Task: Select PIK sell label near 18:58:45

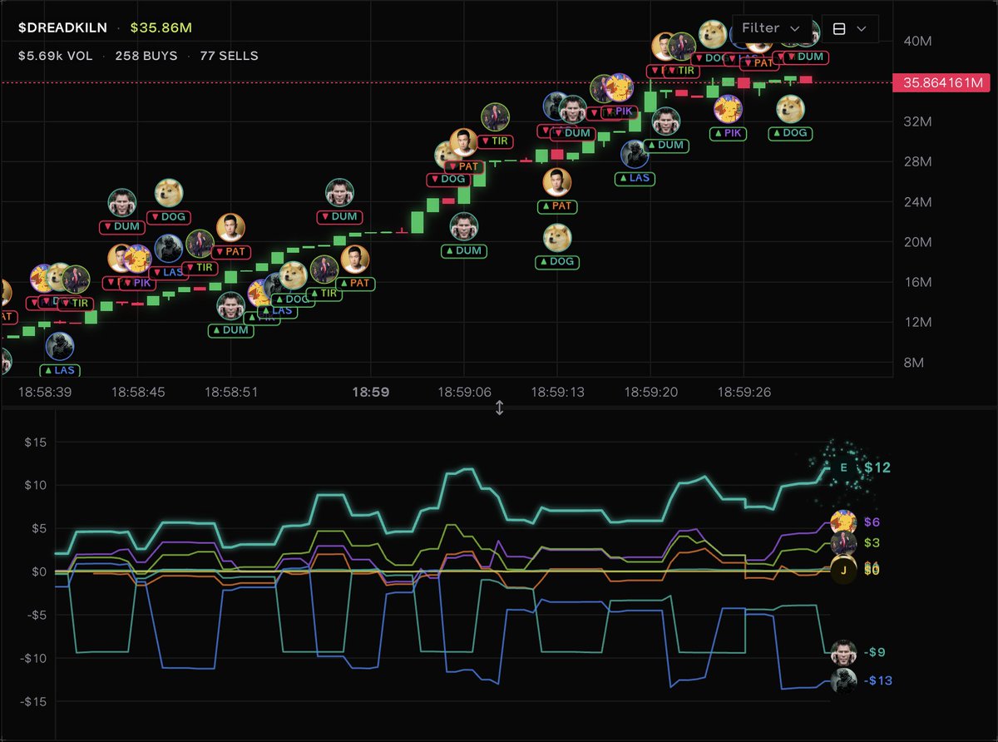Action: click(138, 283)
